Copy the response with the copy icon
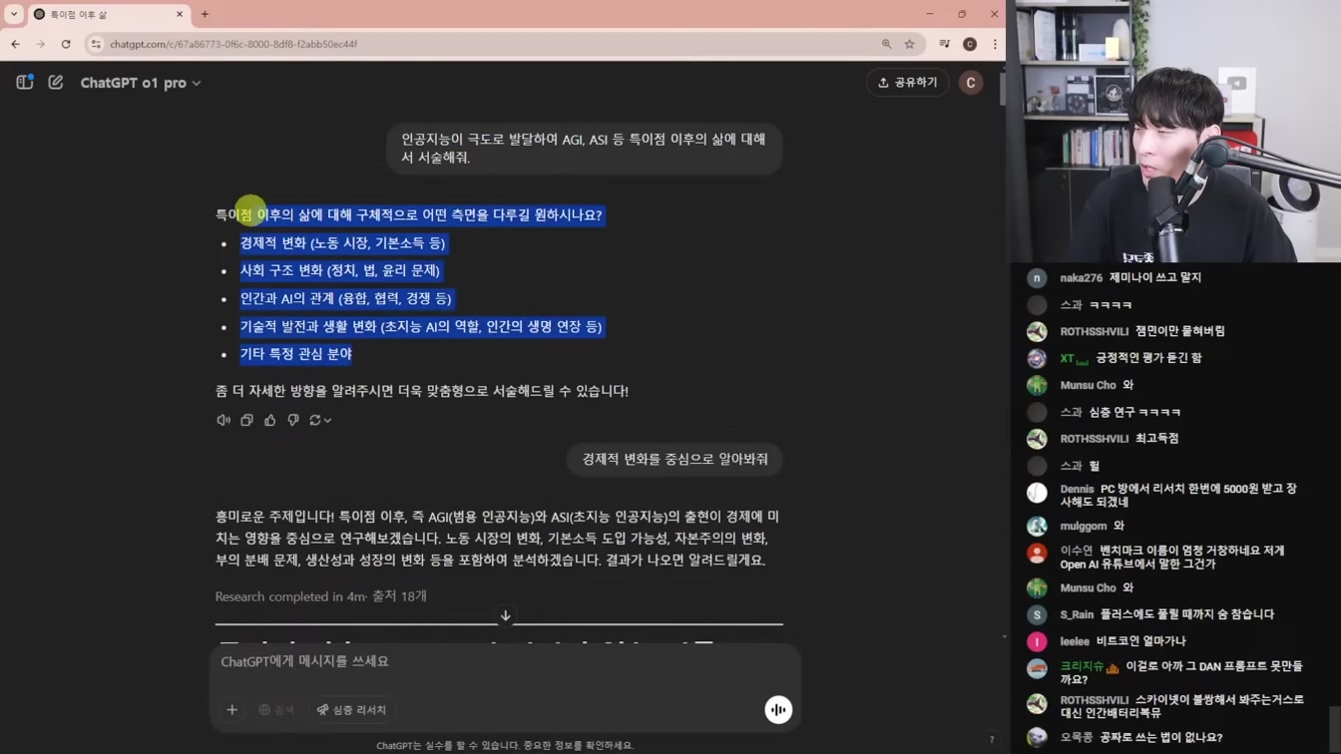Image resolution: width=1341 pixels, height=754 pixels. pos(246,420)
